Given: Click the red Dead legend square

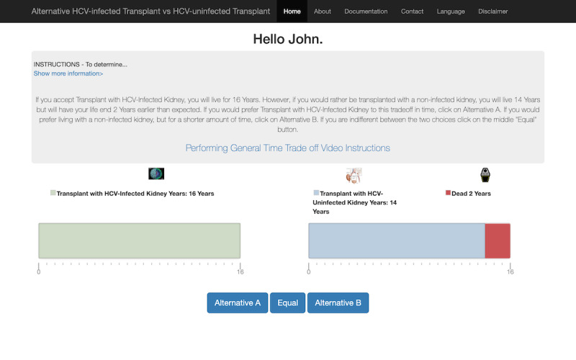Looking at the screenshot, I should point(448,193).
